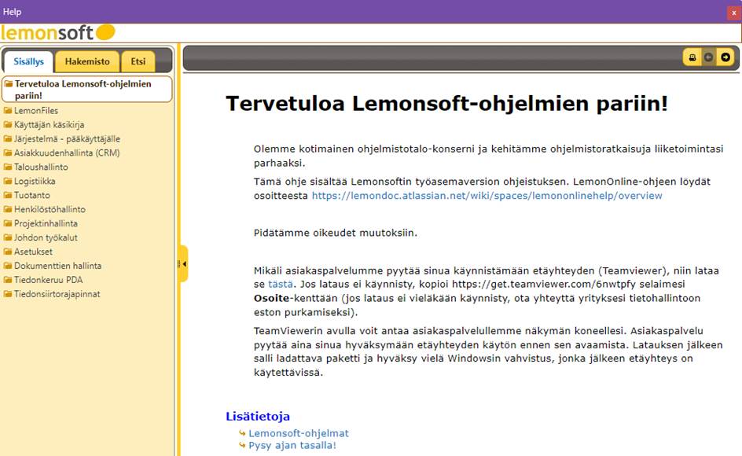
Task: Collapse the sidebar with the splitter handle
Action: coord(183,263)
